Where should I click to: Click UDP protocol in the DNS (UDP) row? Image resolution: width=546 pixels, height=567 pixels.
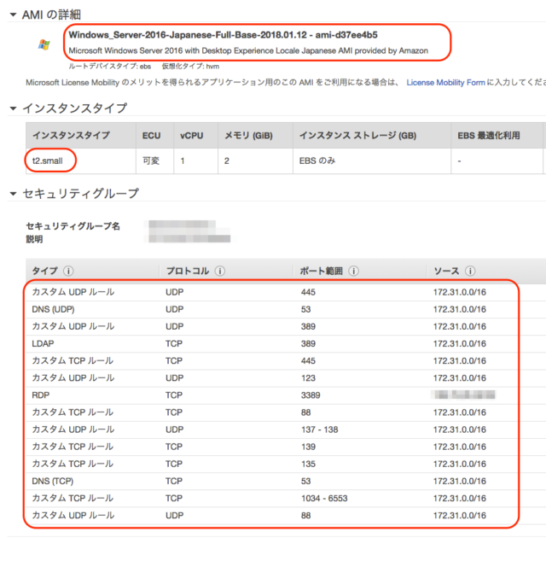point(175,309)
